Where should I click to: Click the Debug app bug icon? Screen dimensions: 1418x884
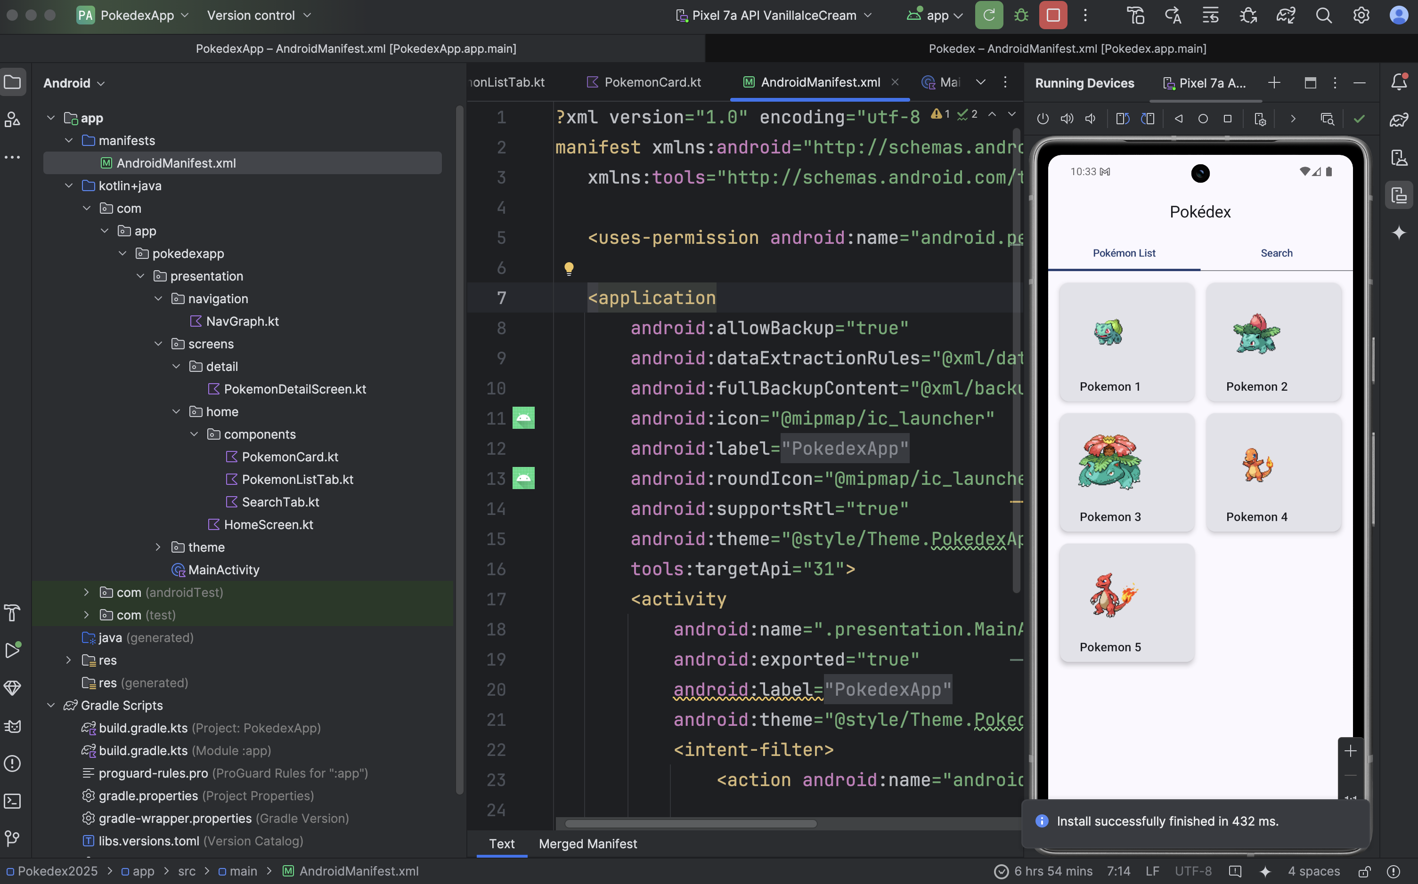point(1021,15)
